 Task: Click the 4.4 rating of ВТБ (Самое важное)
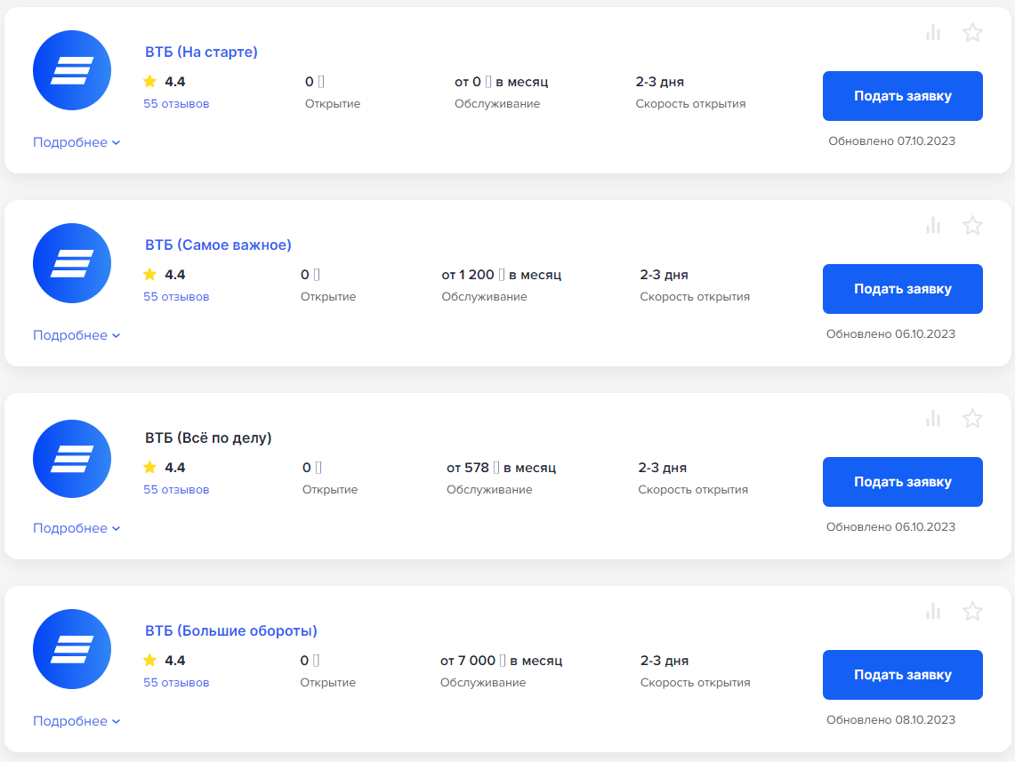pos(174,274)
